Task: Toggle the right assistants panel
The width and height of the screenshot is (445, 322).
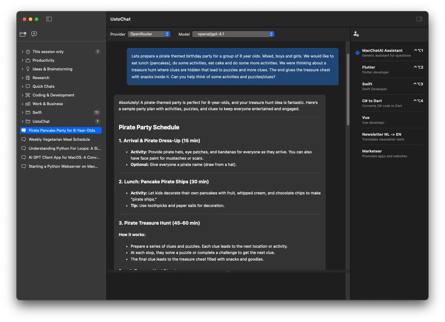Action: (x=419, y=19)
